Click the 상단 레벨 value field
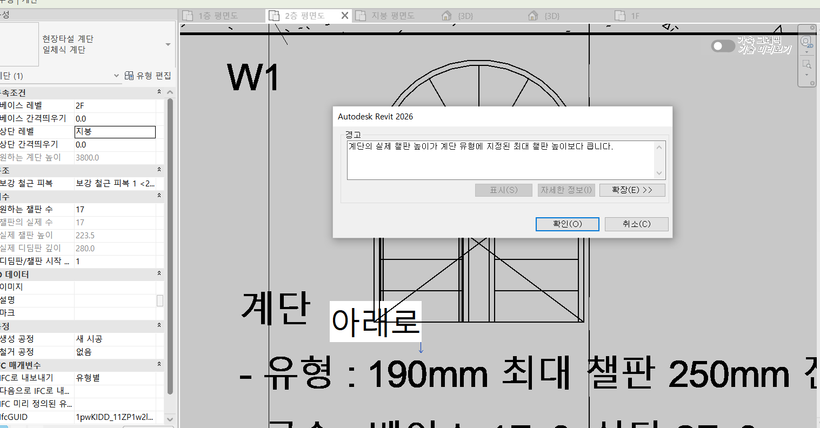This screenshot has height=428, width=820. [x=115, y=132]
